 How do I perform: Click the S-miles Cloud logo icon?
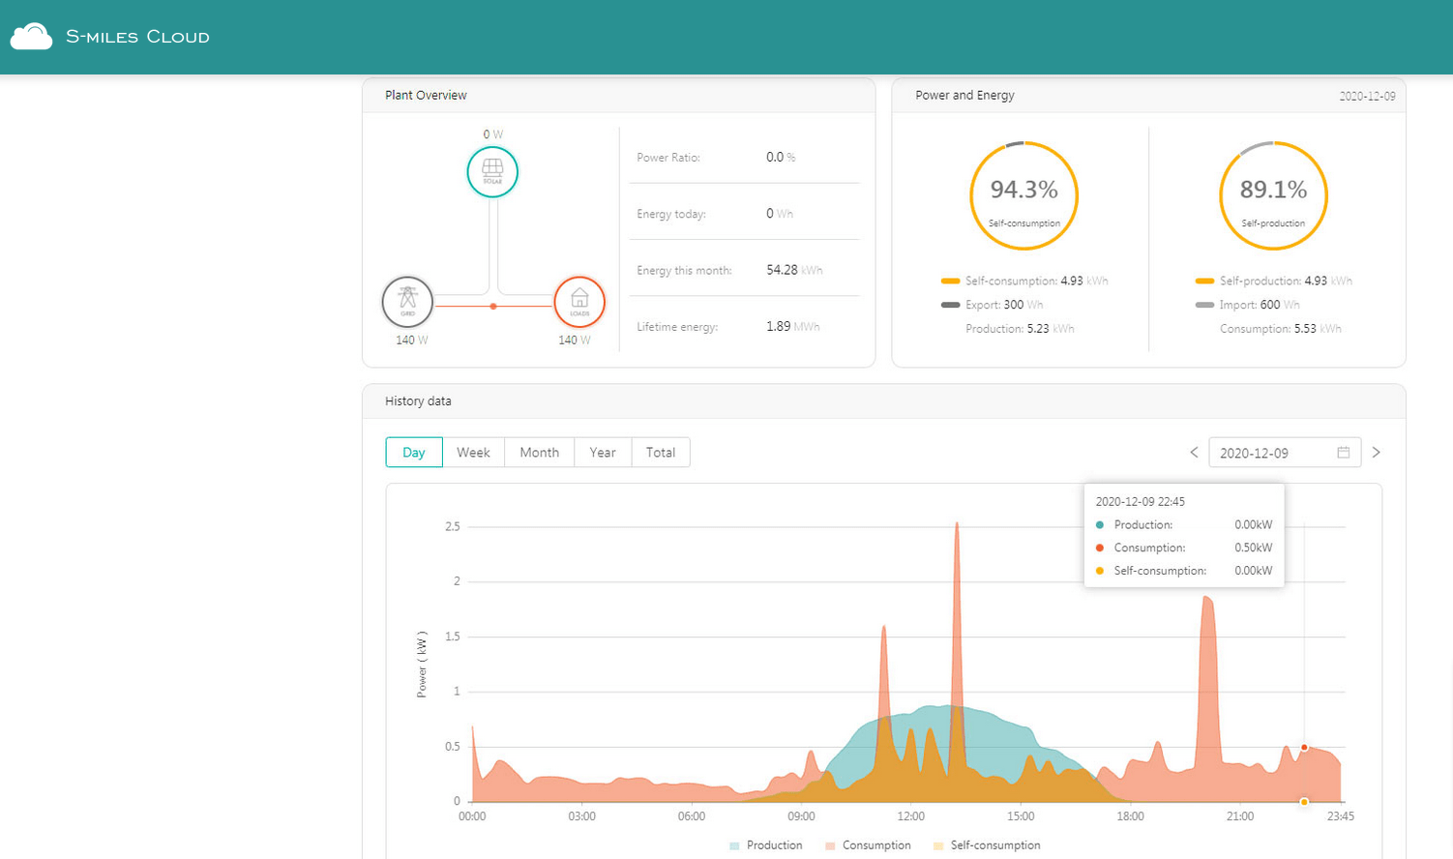(31, 37)
